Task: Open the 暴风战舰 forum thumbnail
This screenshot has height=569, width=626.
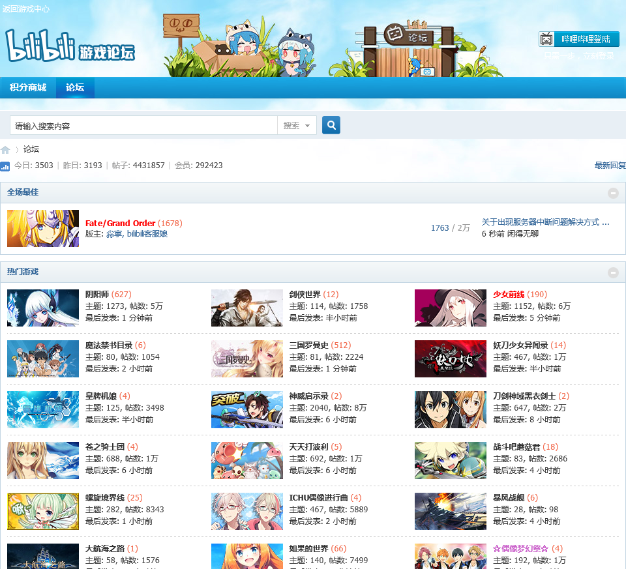Action: (451, 511)
